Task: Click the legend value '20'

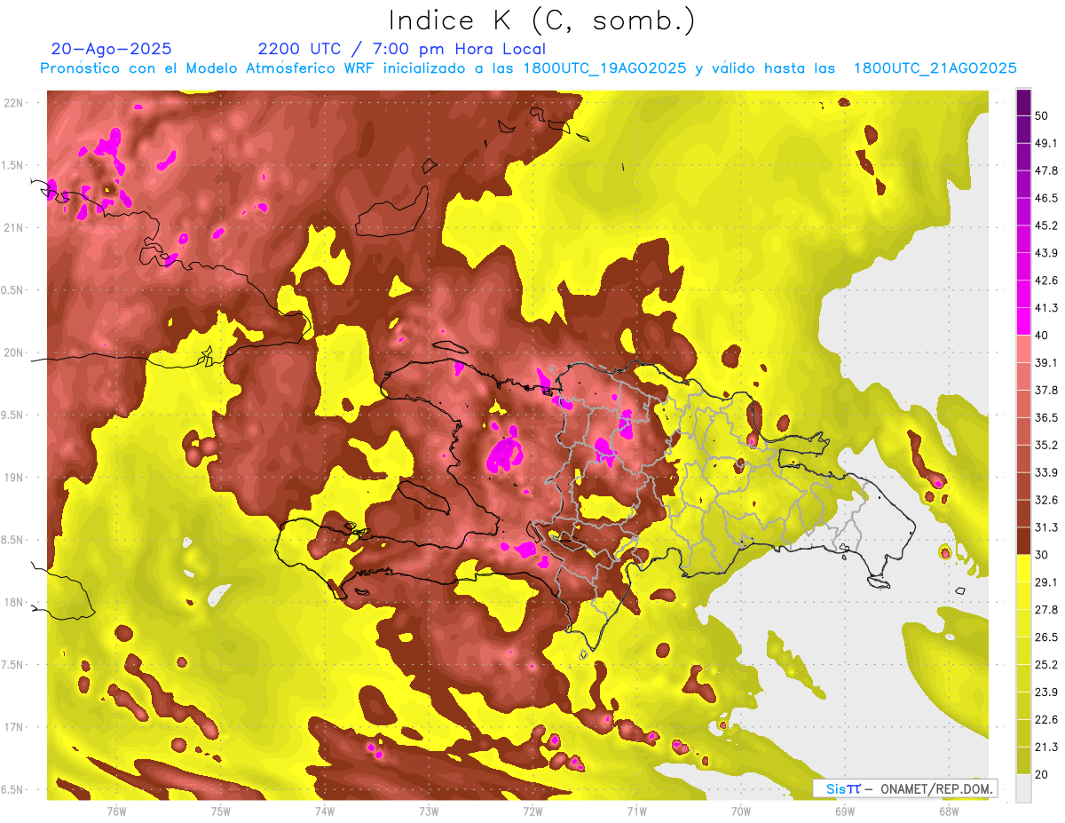Action: click(x=1041, y=775)
